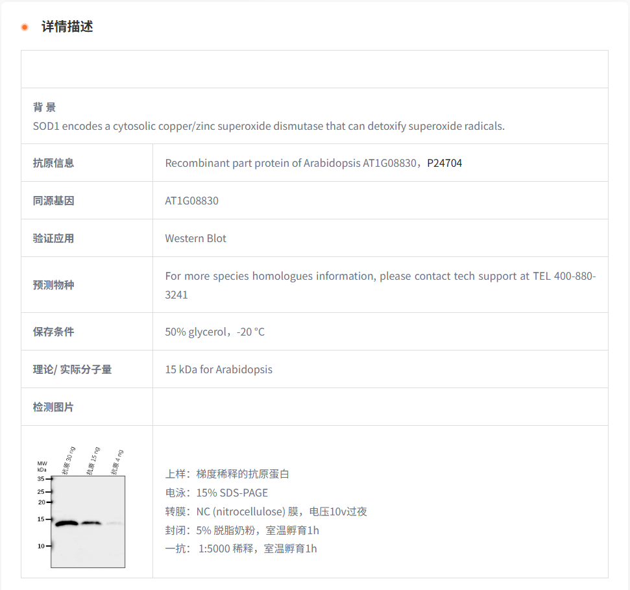
Task: Click the 50% glycerol storage value
Action: (214, 332)
